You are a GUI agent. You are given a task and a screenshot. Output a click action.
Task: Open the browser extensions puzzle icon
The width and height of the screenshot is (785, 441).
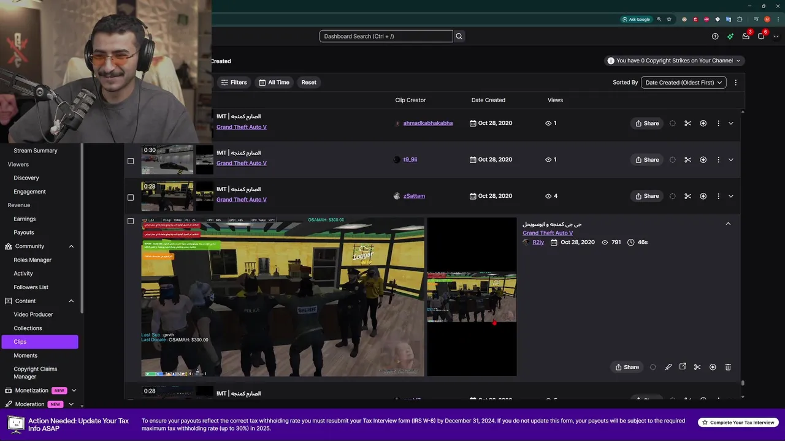click(740, 19)
